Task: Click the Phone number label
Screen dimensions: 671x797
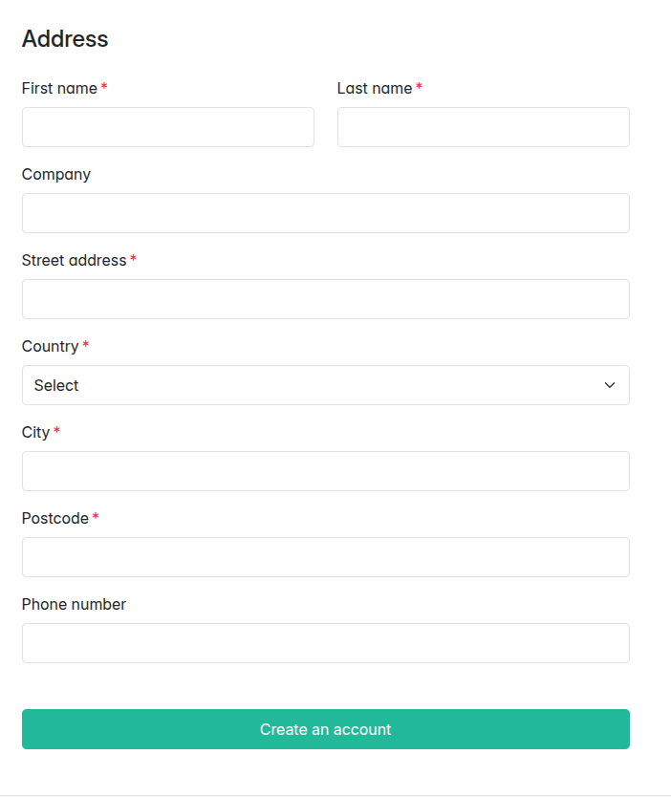Action: tap(74, 604)
